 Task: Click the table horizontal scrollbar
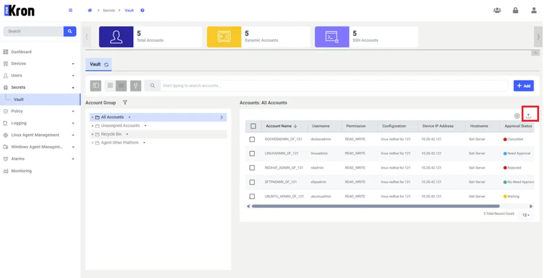376,206
